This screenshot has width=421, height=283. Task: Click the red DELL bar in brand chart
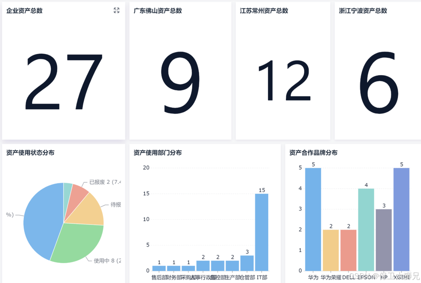[x=348, y=250]
